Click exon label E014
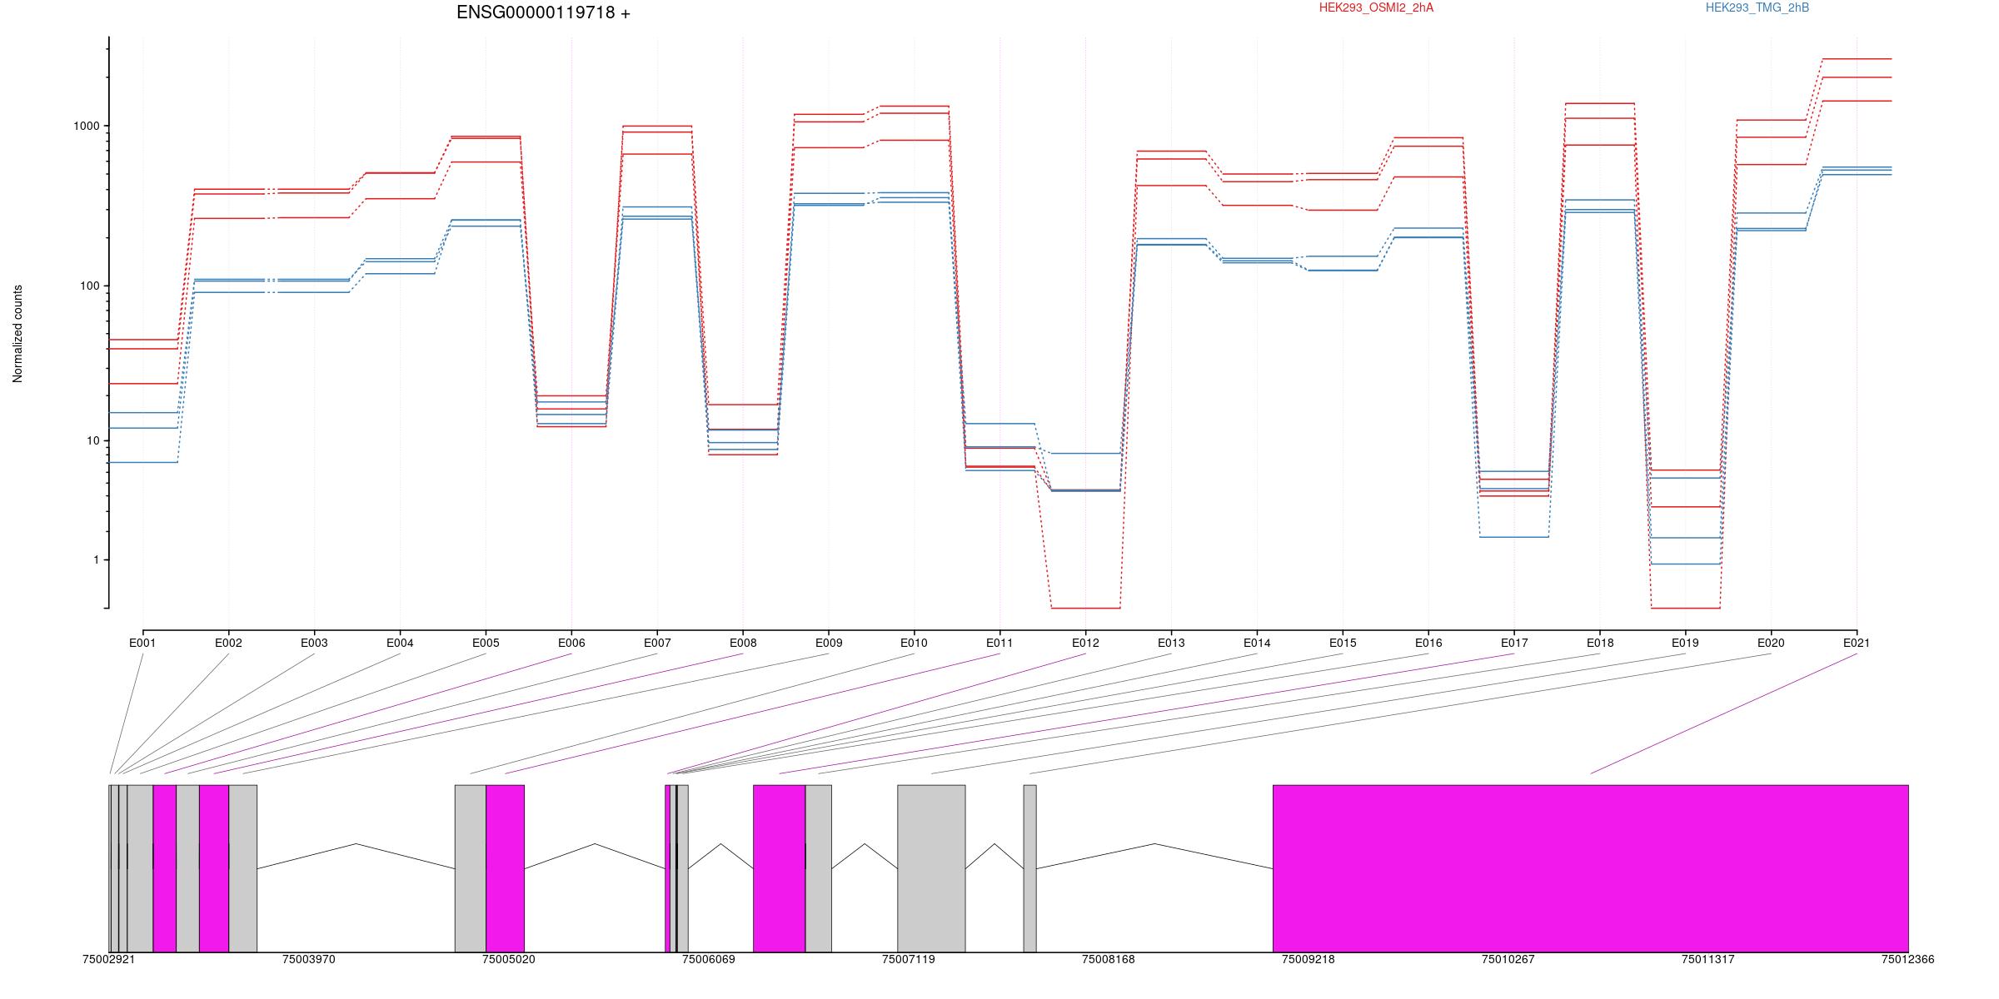1999x999 pixels. point(1257,643)
